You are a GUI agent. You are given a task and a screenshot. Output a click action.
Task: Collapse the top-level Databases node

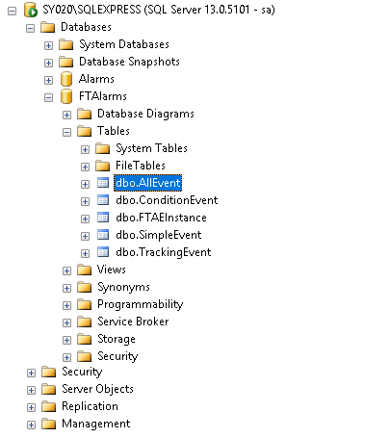tap(30, 28)
